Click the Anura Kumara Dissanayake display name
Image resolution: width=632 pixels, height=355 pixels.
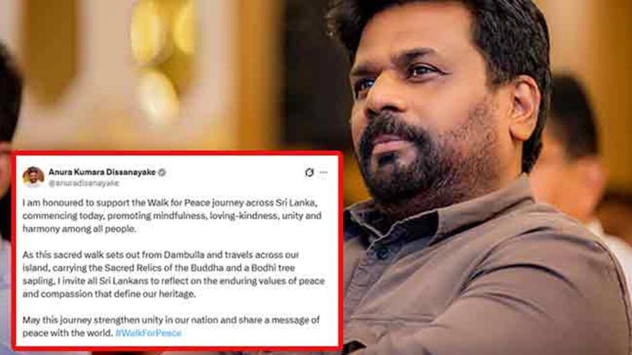(102, 173)
